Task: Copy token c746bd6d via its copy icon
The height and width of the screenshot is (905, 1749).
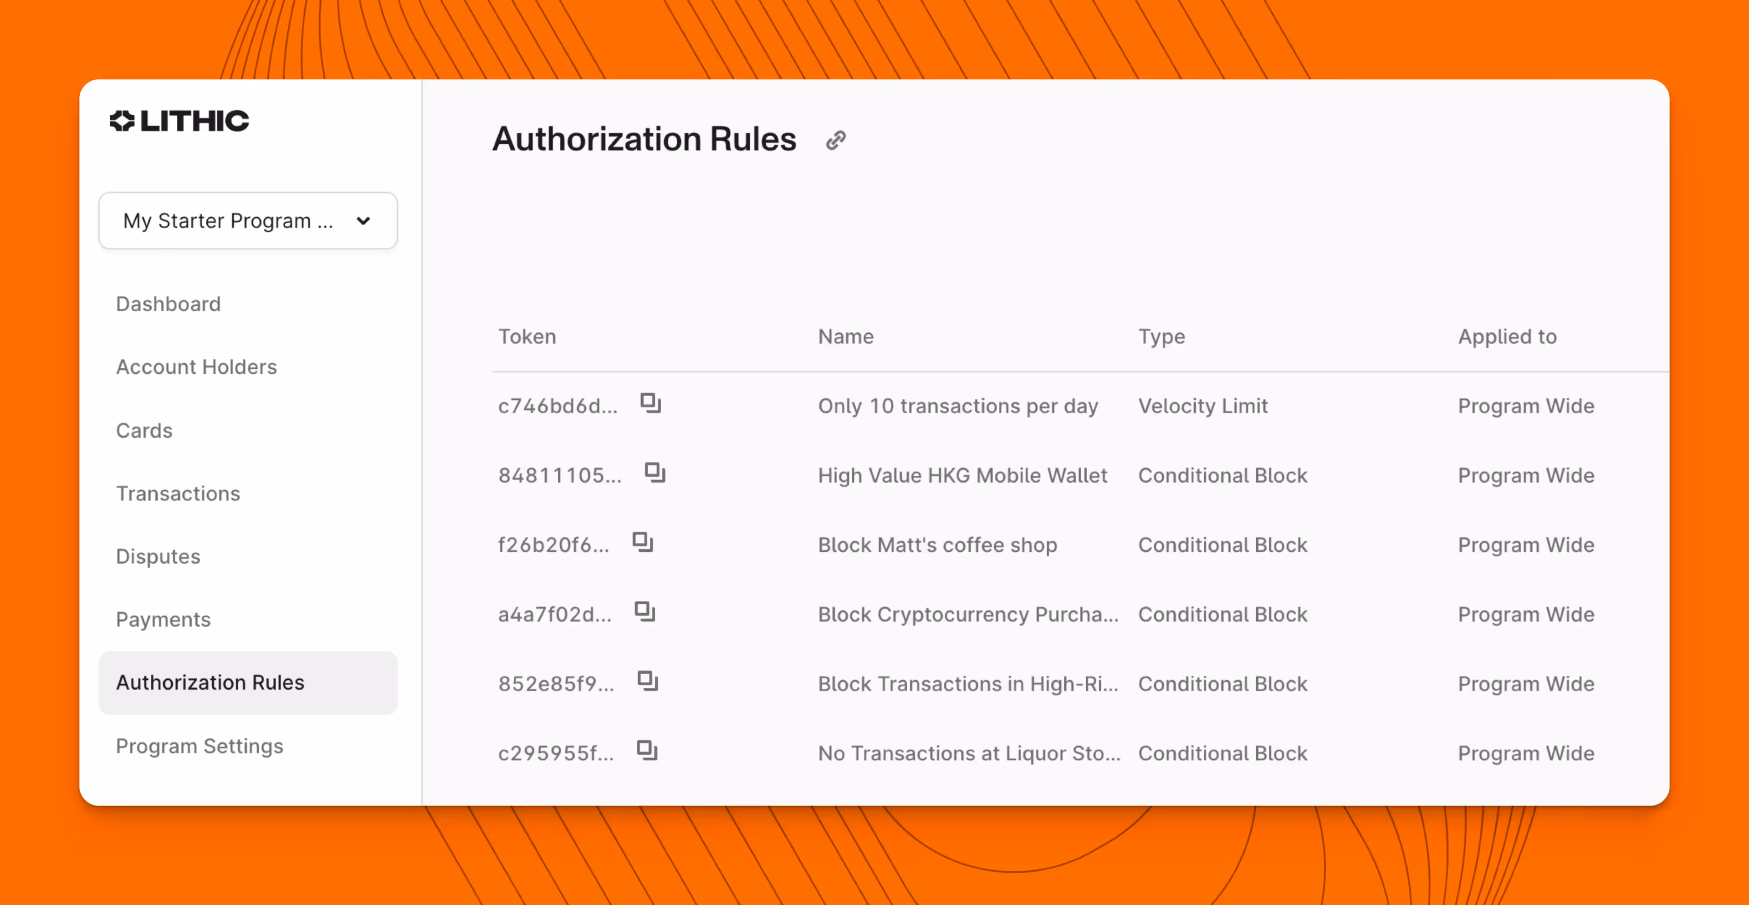Action: pyautogui.click(x=650, y=404)
